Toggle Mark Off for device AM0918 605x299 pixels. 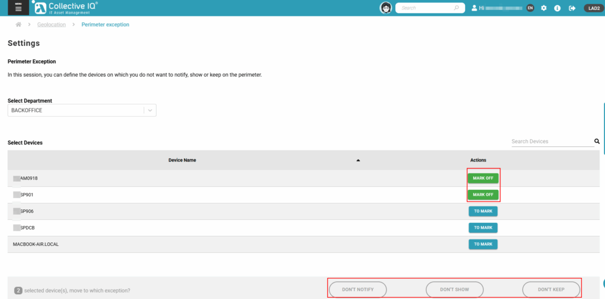483,178
